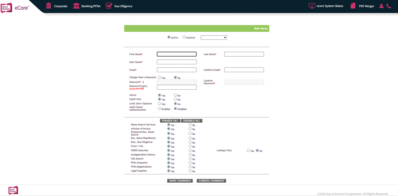Click the ecore System Status monitor icon
398x196 pixels.
(312, 6)
